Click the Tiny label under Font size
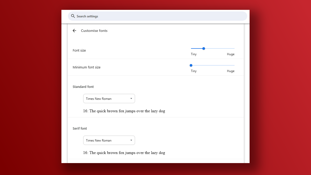 click(194, 54)
